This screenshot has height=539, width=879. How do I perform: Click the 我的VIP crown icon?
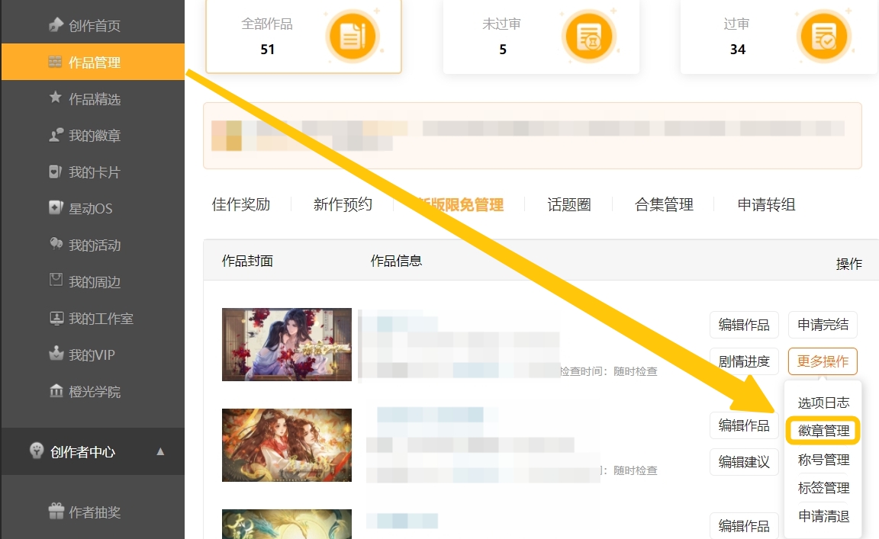pyautogui.click(x=56, y=355)
